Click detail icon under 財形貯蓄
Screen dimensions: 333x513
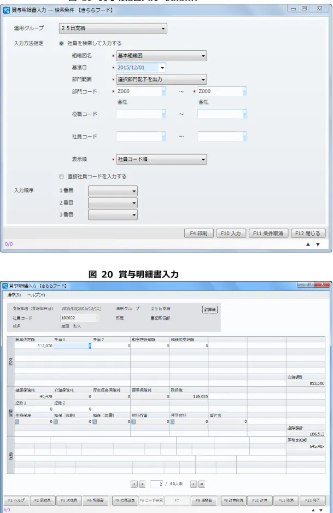pyautogui.click(x=133, y=422)
